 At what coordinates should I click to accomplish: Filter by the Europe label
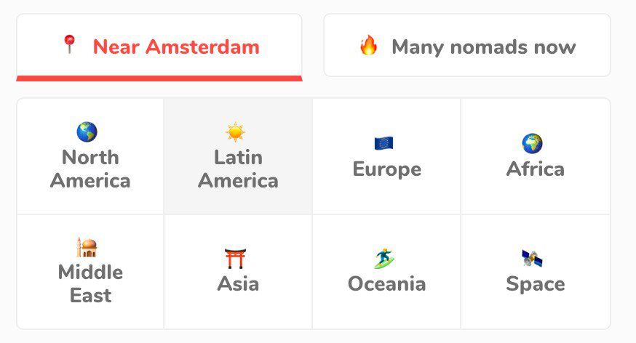pos(386,169)
